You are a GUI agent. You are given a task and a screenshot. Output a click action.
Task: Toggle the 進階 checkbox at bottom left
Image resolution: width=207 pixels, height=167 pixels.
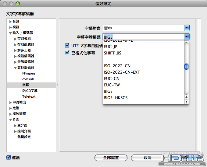pos(9,157)
